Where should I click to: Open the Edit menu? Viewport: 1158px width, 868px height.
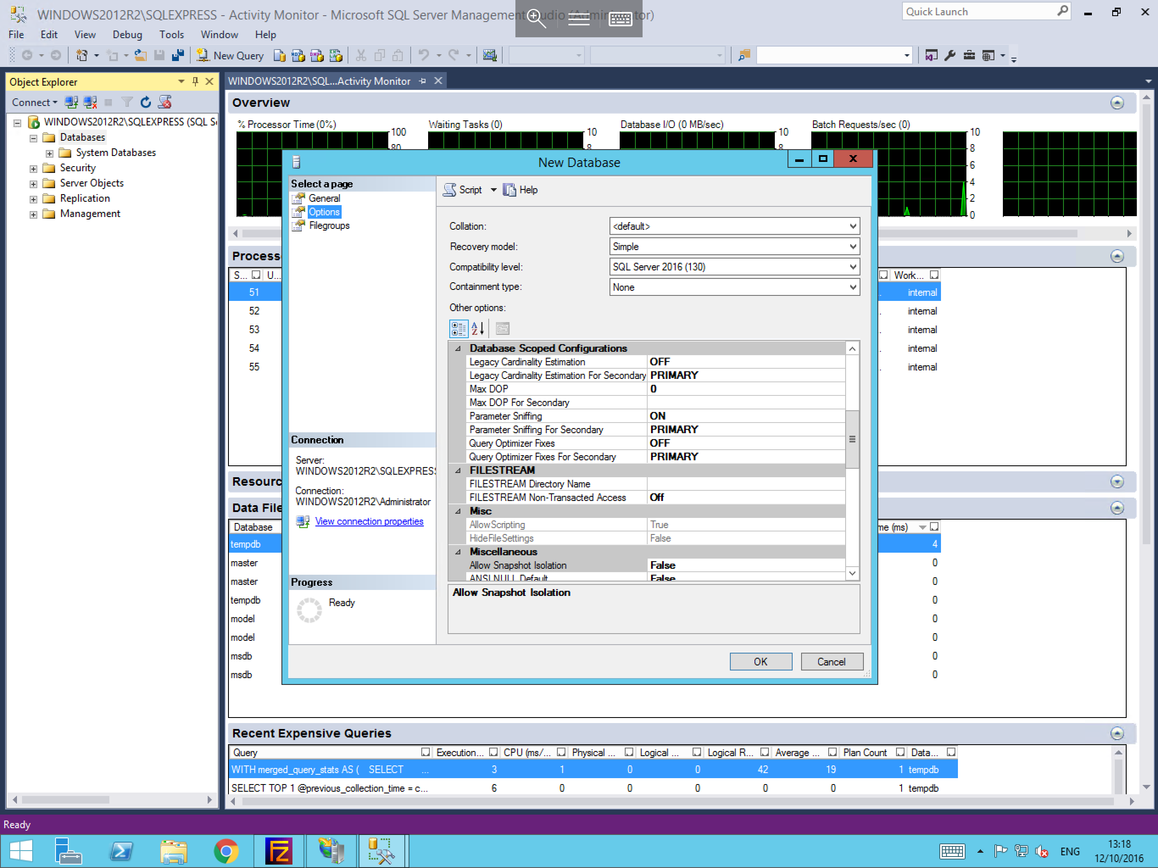coord(49,35)
